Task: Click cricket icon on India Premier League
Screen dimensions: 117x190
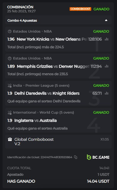Action: tap(10, 86)
